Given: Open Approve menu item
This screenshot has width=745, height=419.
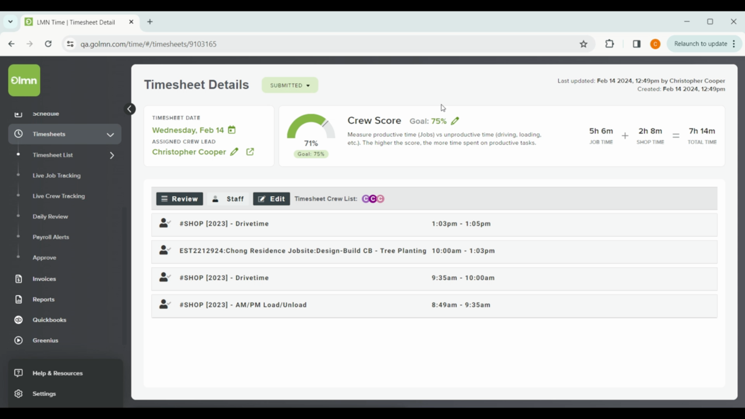Looking at the screenshot, I should tap(44, 258).
